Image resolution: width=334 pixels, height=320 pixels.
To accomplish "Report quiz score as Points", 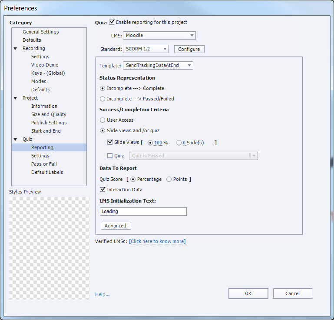I will pyautogui.click(x=169, y=179).
